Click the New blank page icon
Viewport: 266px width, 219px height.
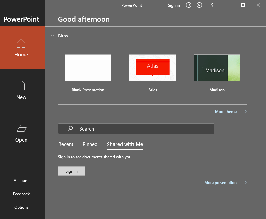21,86
